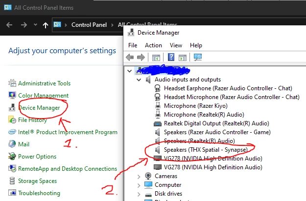Click Administrative Tools gear icon
The width and height of the screenshot is (306, 201).
(x=12, y=83)
